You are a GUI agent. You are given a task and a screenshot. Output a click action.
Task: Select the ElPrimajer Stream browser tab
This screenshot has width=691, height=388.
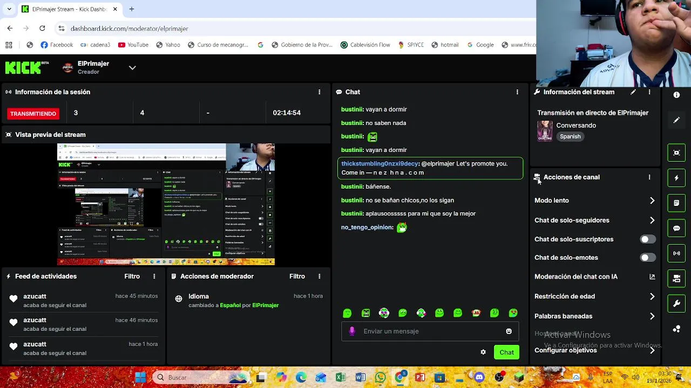click(69, 9)
